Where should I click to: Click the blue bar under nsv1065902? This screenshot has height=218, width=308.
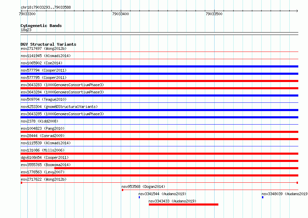159,66
